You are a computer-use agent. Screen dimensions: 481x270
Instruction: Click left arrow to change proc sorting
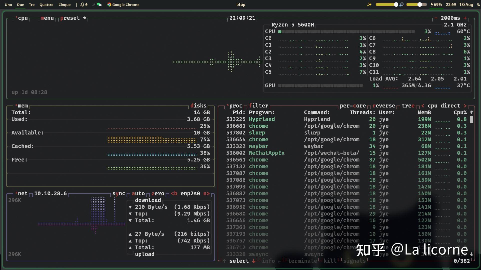point(423,106)
